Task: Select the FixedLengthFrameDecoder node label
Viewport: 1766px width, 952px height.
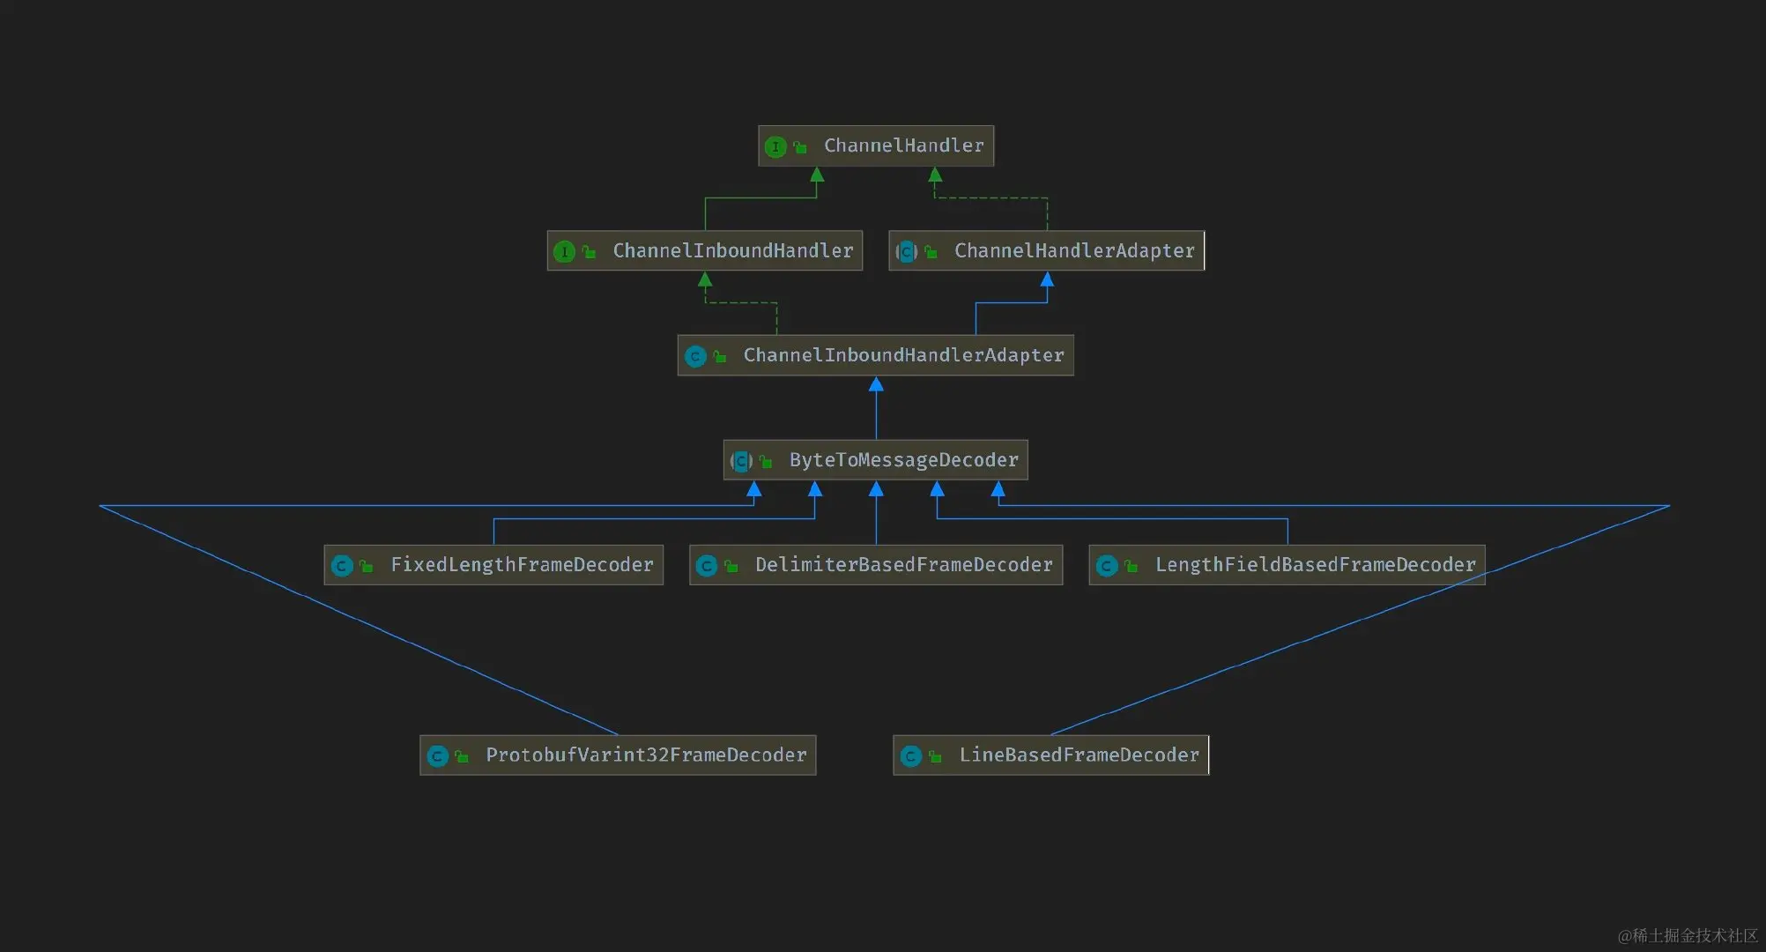Action: [x=522, y=565]
